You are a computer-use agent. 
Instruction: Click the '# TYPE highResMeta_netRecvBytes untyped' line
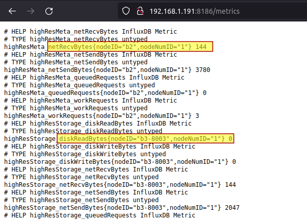point(76,39)
